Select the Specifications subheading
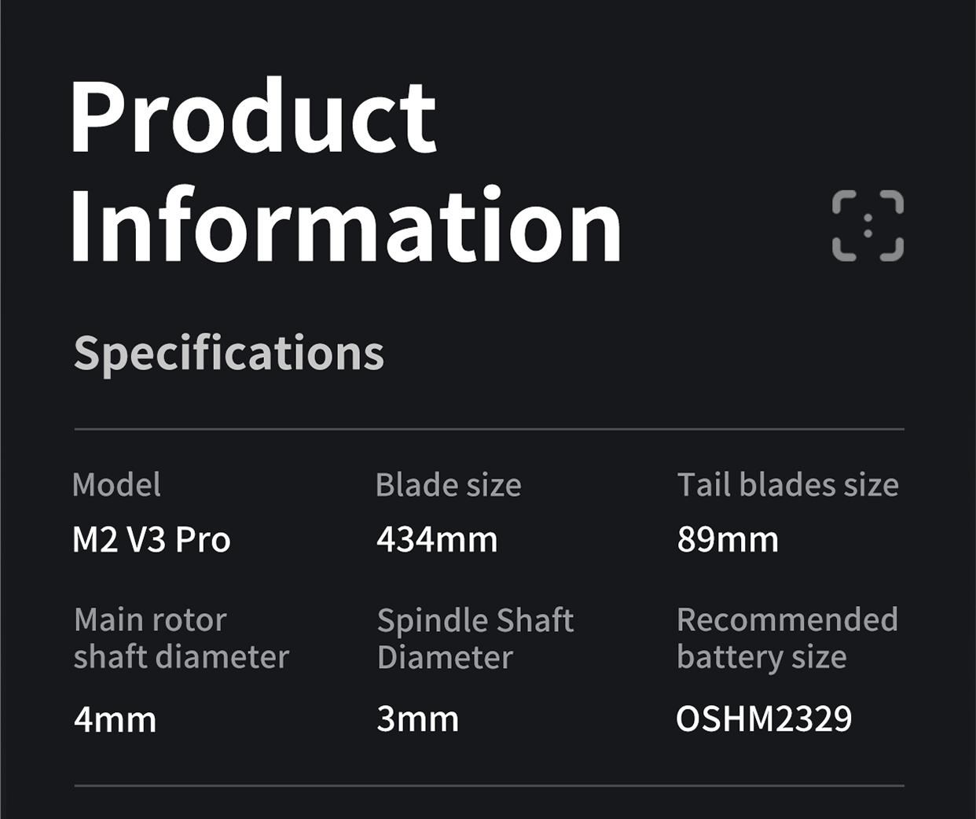The image size is (976, 819). click(229, 353)
